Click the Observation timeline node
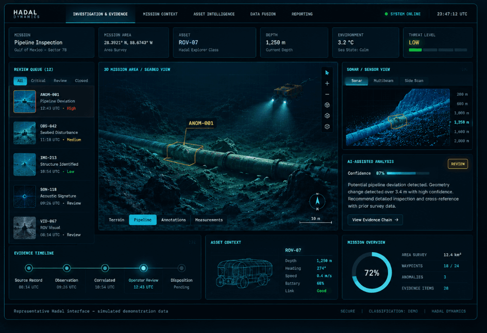This screenshot has width=487, height=333. click(x=66, y=268)
